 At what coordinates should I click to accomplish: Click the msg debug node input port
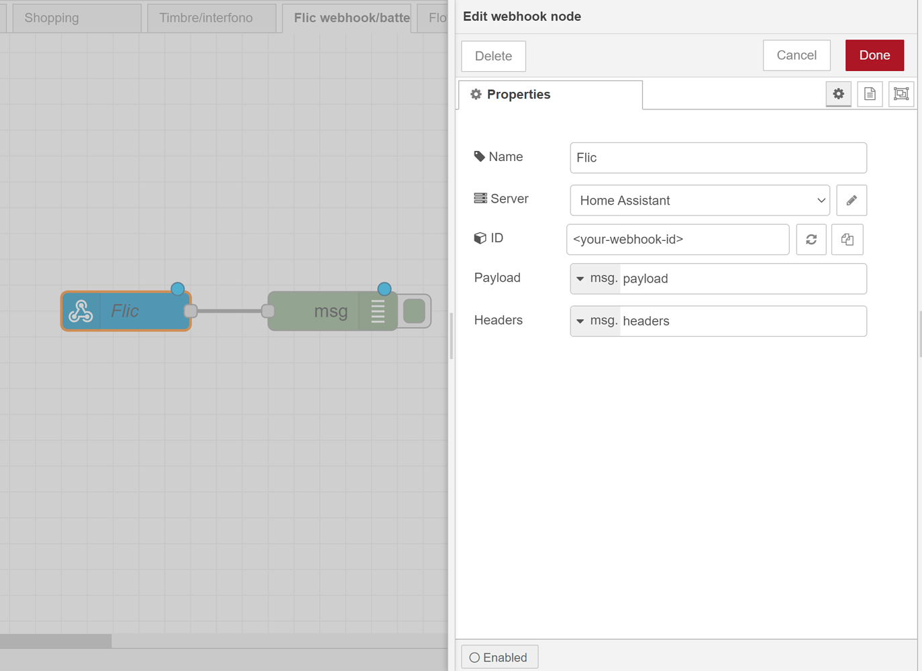pos(268,311)
